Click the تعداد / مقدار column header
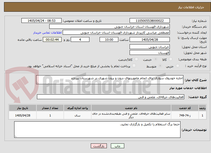Viewport: 211px width, 153px height. click(50, 108)
